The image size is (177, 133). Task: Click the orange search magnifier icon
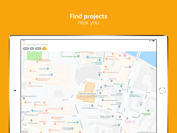click(x=24, y=44)
